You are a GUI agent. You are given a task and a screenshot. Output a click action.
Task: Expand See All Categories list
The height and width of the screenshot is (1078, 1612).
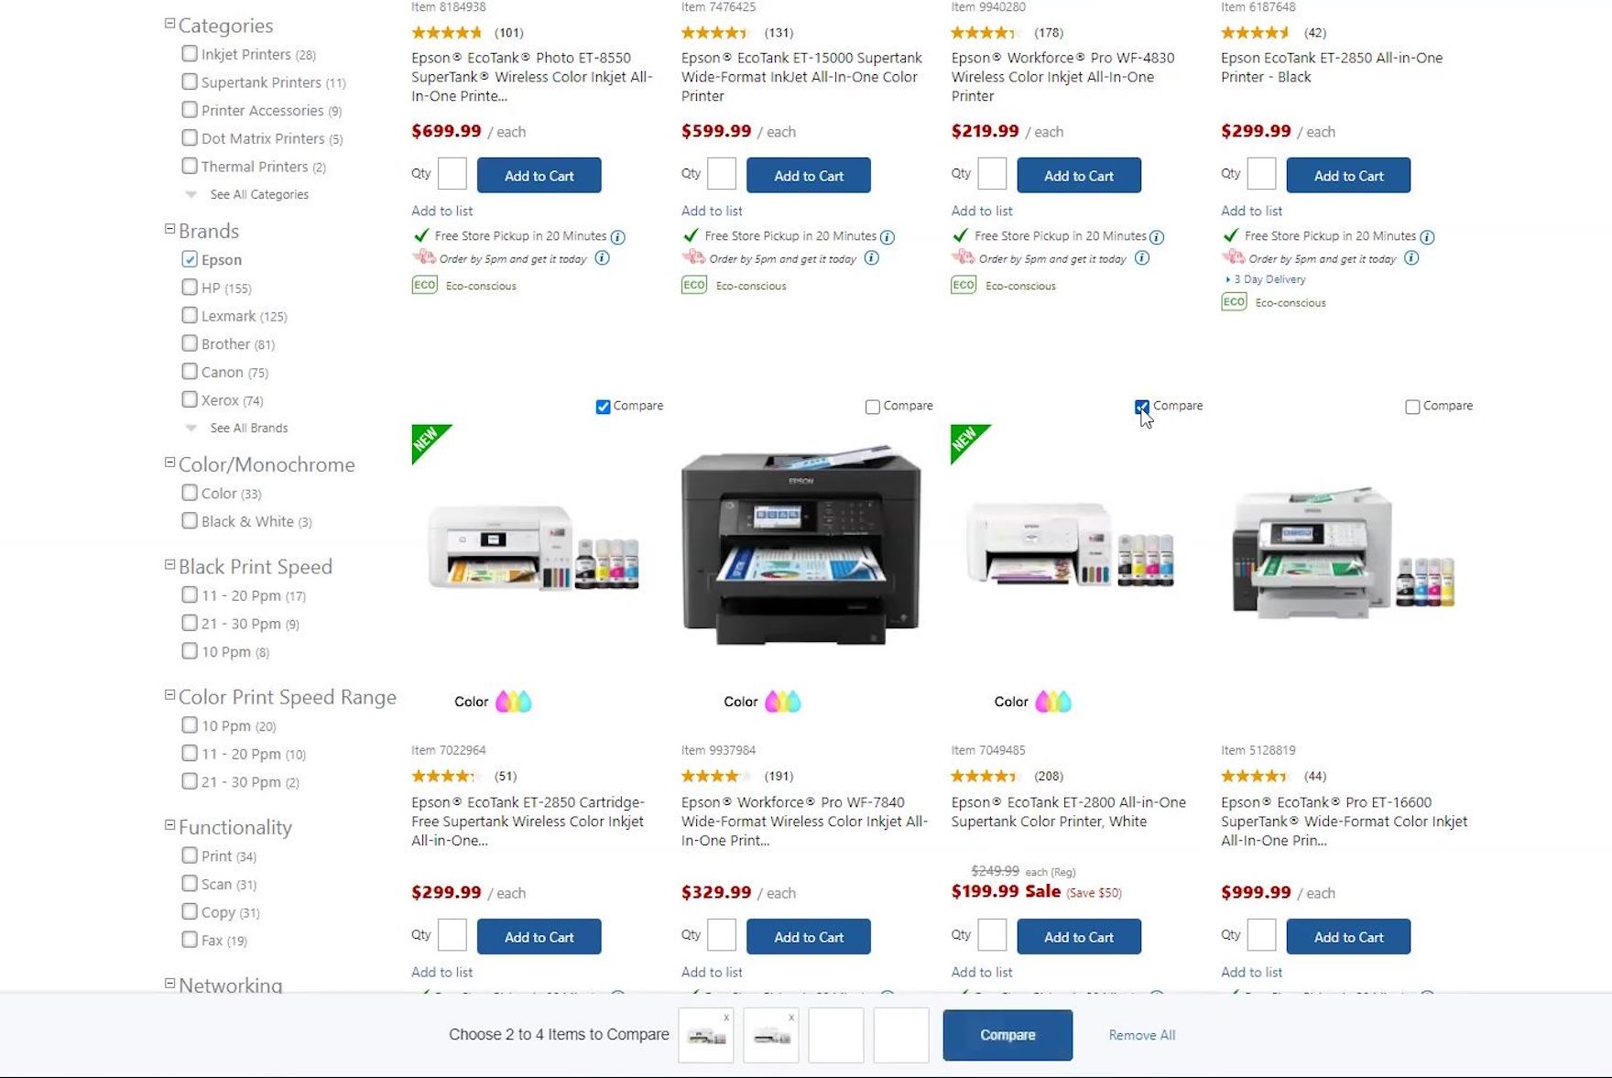click(259, 194)
